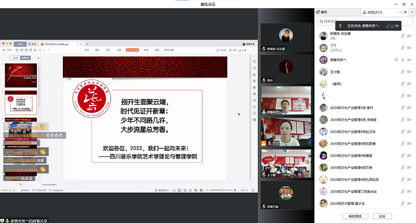Click the zoom slider in WPS status bar
The height and width of the screenshot is (223, 416).
(222, 190)
